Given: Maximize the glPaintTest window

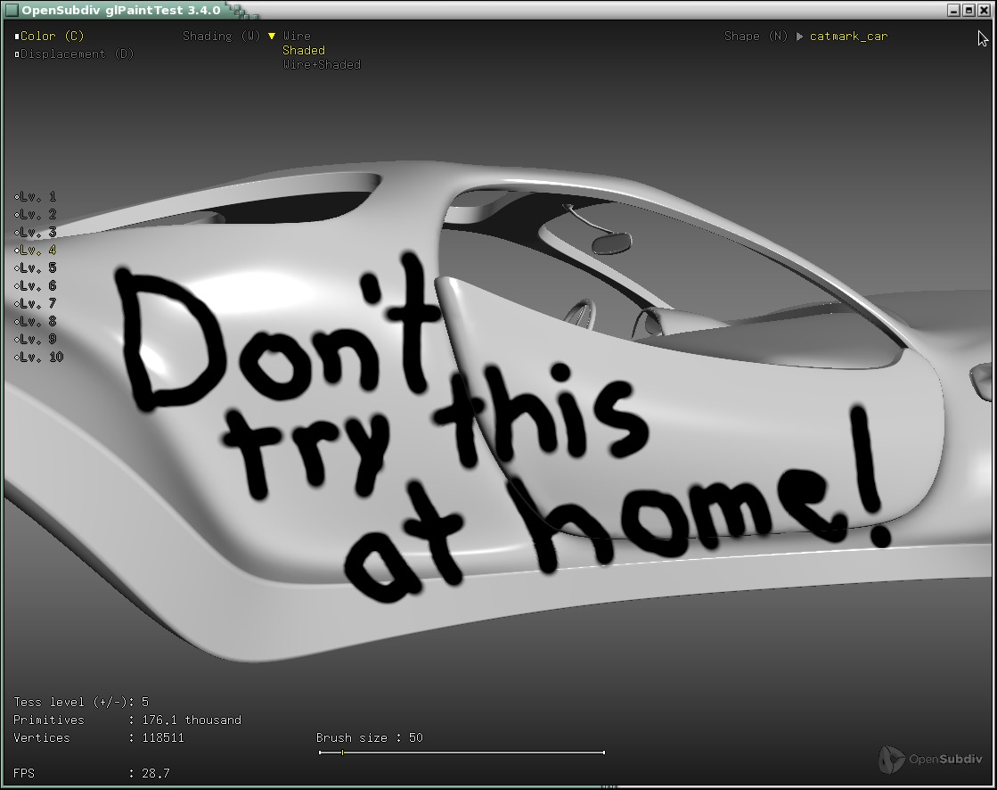Looking at the screenshot, I should tap(968, 10).
